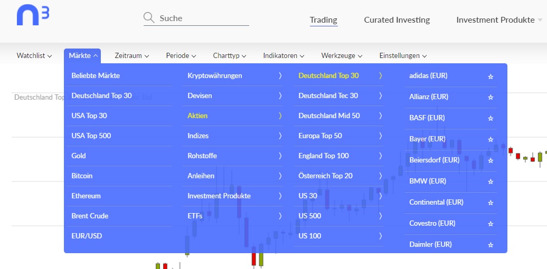This screenshot has height=269, width=547.
Task: Favorite adidas (EUR) with star icon
Action: [491, 76]
